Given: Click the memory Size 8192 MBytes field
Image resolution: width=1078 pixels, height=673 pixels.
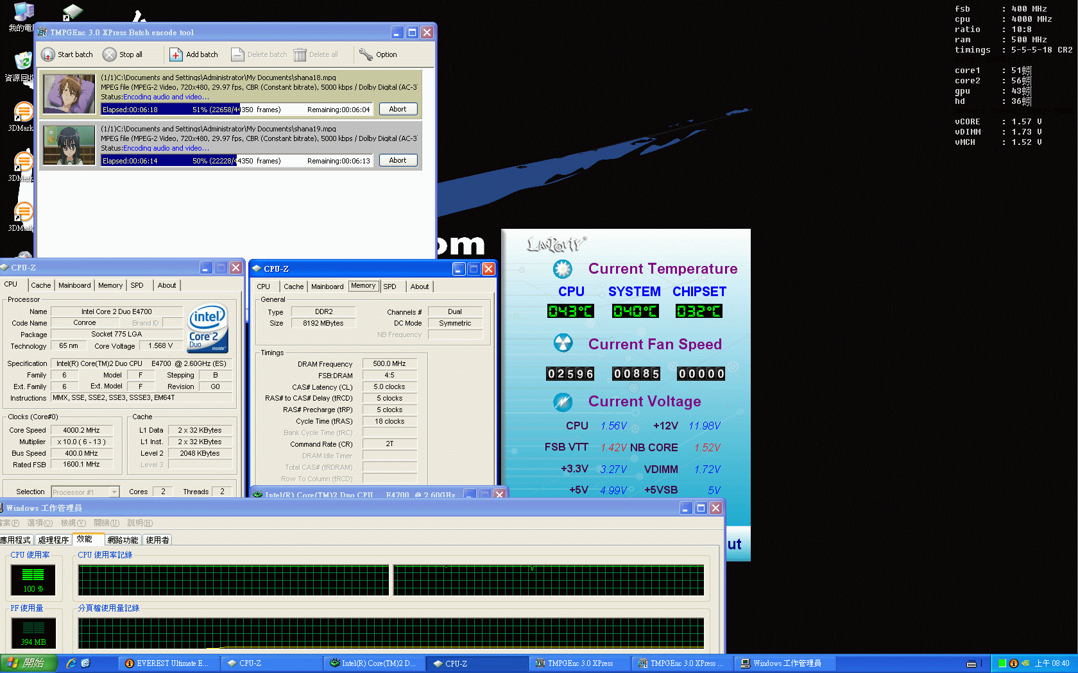Looking at the screenshot, I should tap(323, 323).
